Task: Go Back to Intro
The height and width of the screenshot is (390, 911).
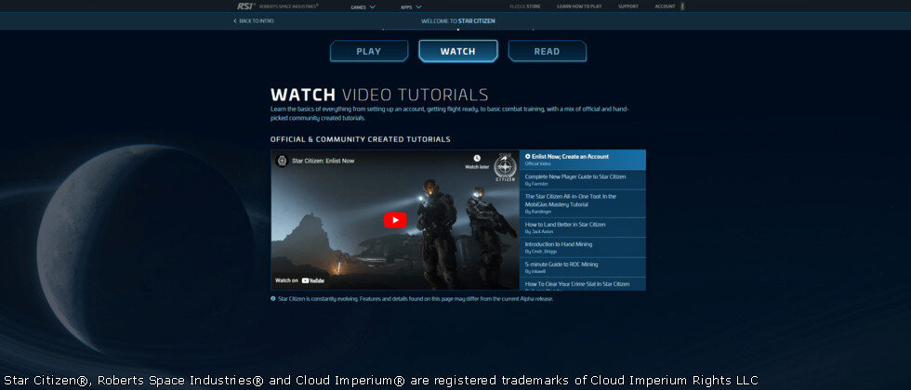Action: click(254, 20)
